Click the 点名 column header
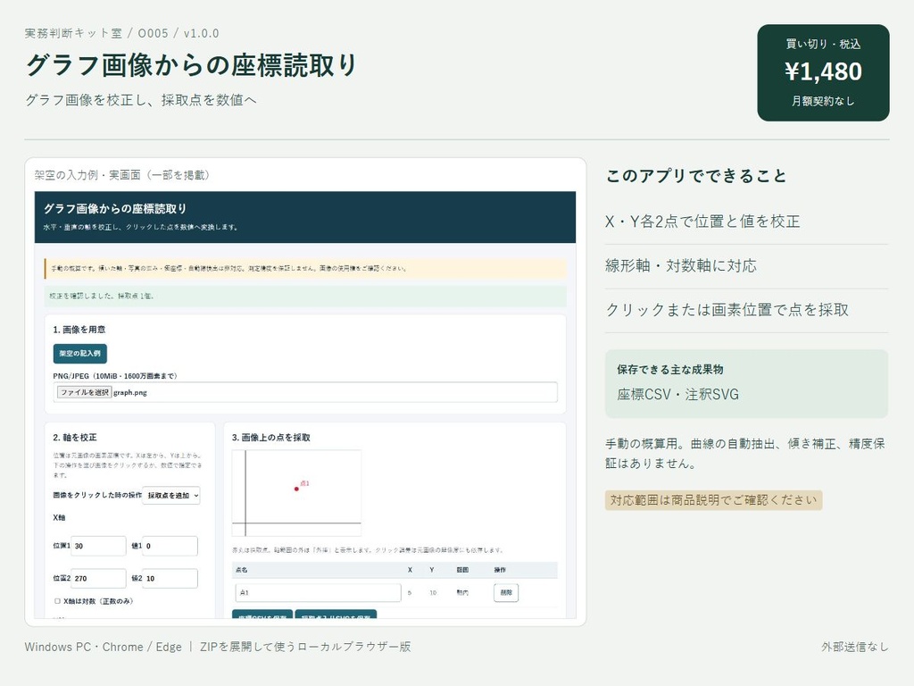 [241, 570]
